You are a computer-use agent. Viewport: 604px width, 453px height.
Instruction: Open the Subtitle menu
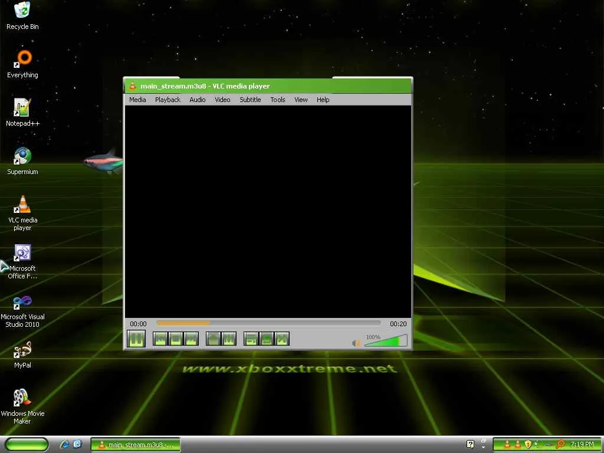(x=250, y=100)
